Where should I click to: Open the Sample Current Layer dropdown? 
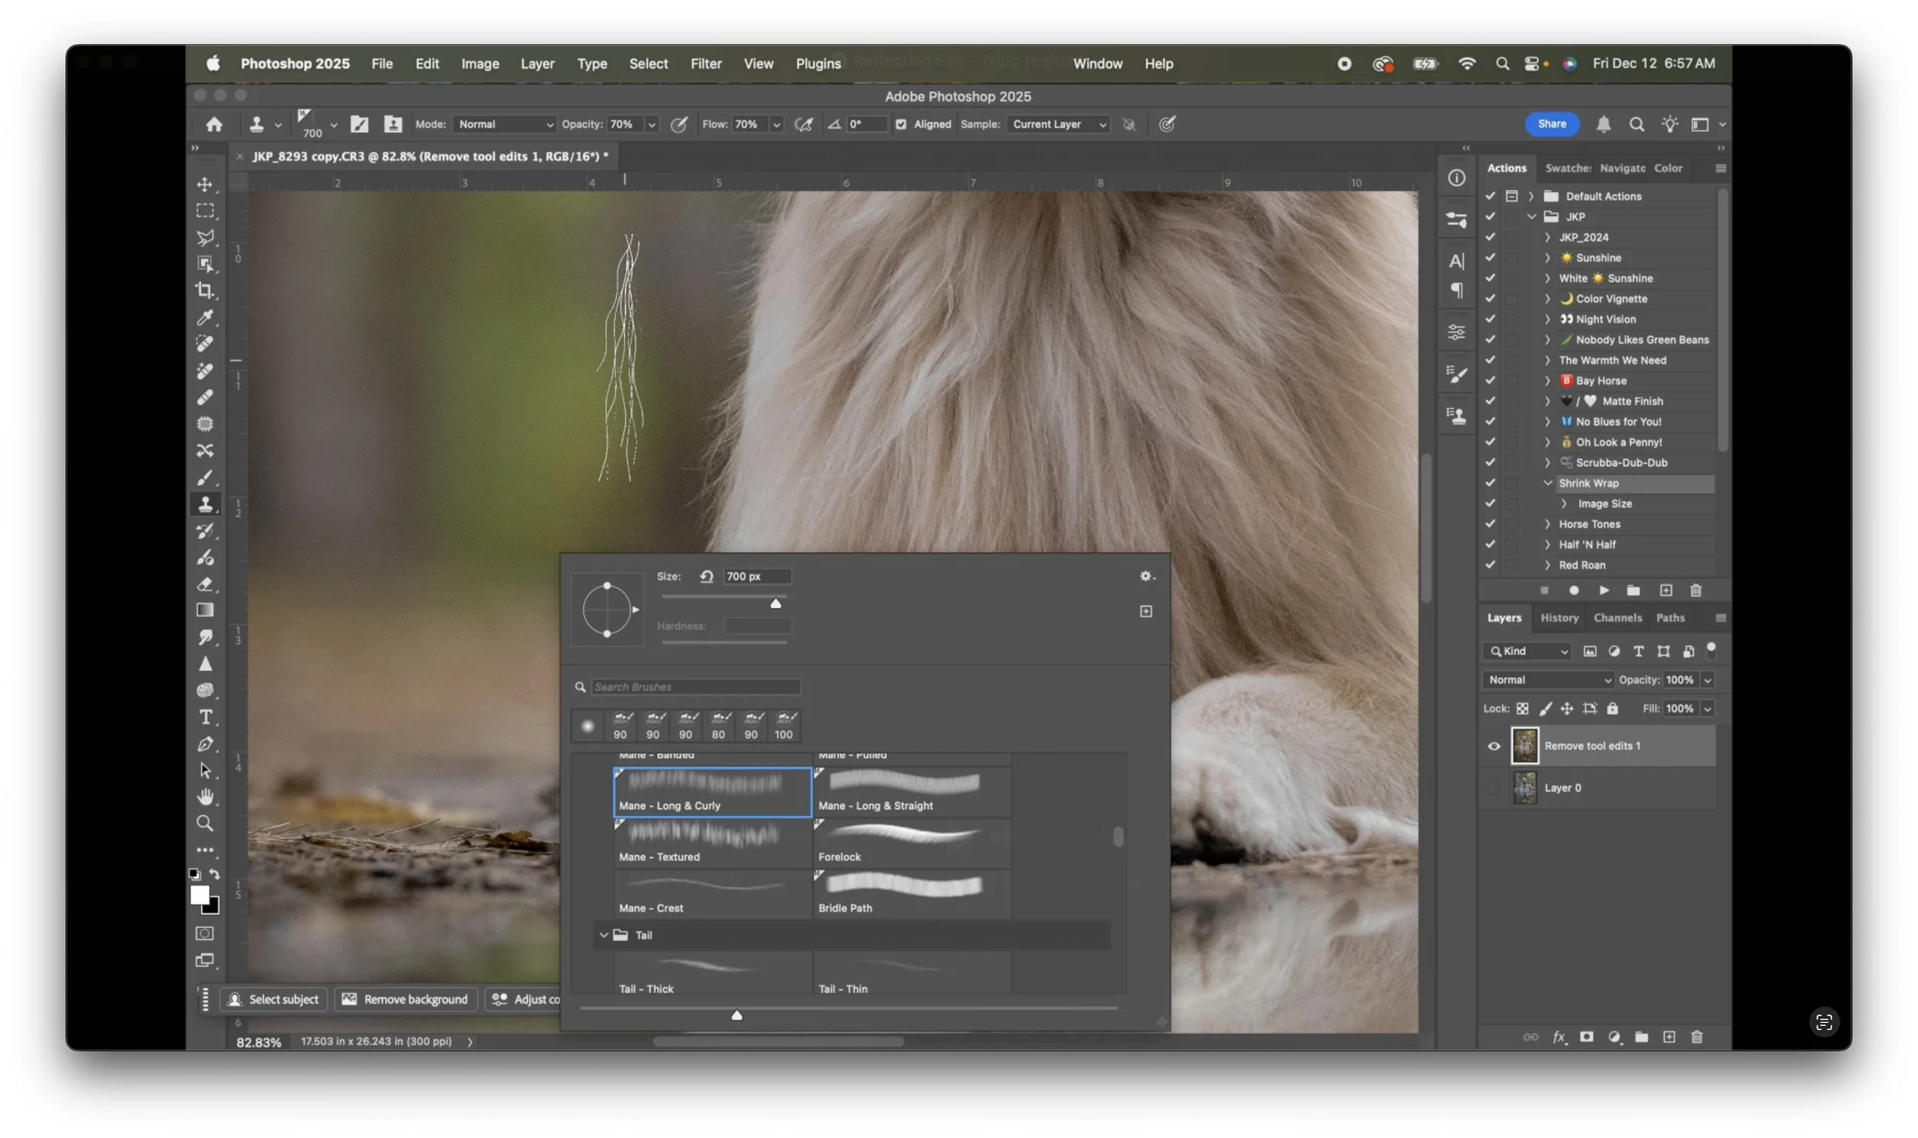coord(1059,124)
